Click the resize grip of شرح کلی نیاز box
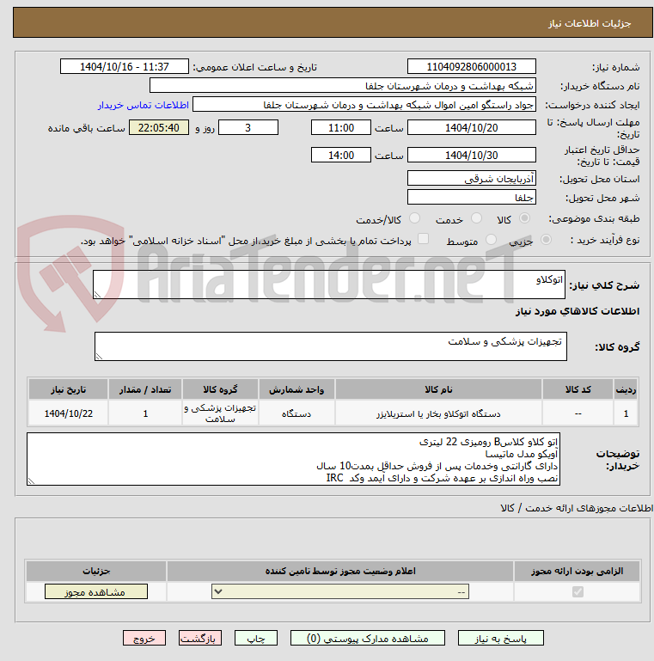The image size is (654, 661). [97, 295]
